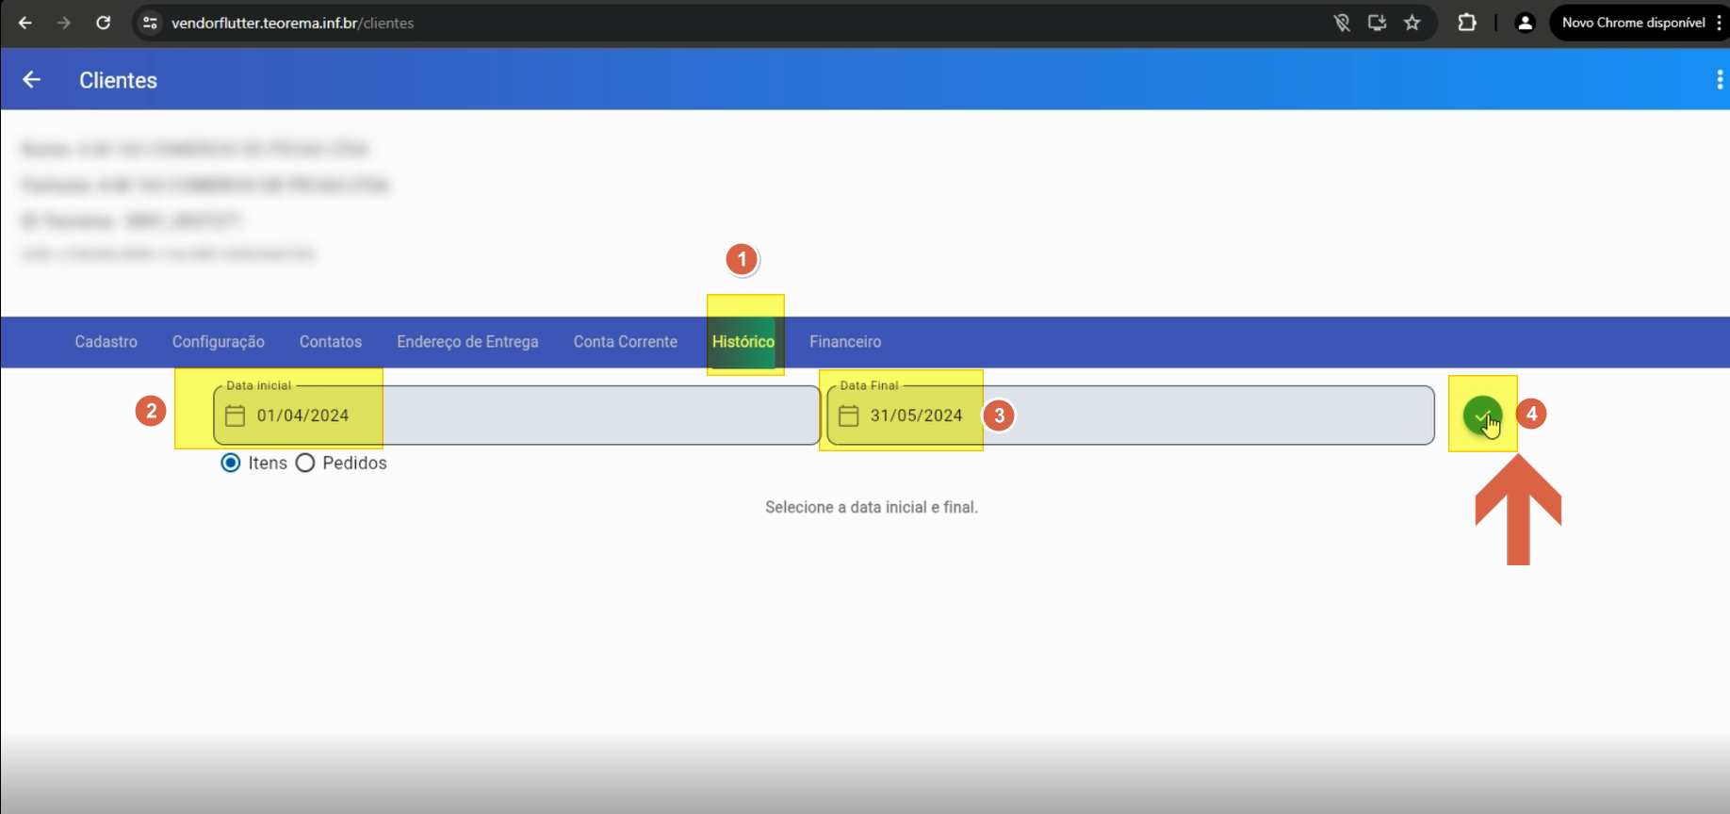Click the text 'Selecione a data inicial e final.'

point(871,507)
